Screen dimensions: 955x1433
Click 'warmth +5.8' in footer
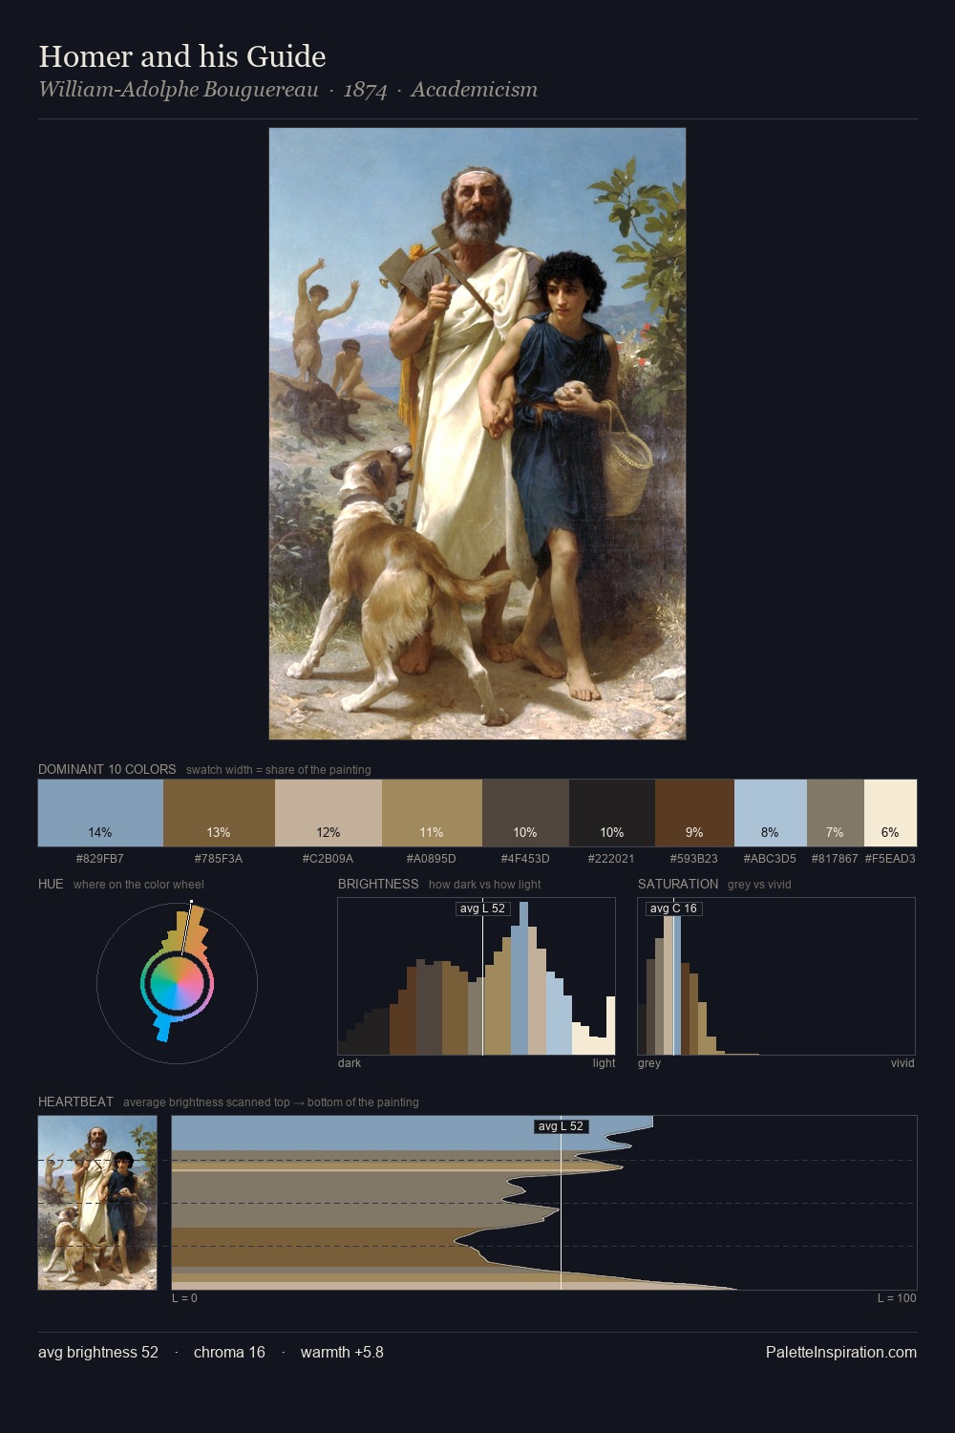[342, 1352]
